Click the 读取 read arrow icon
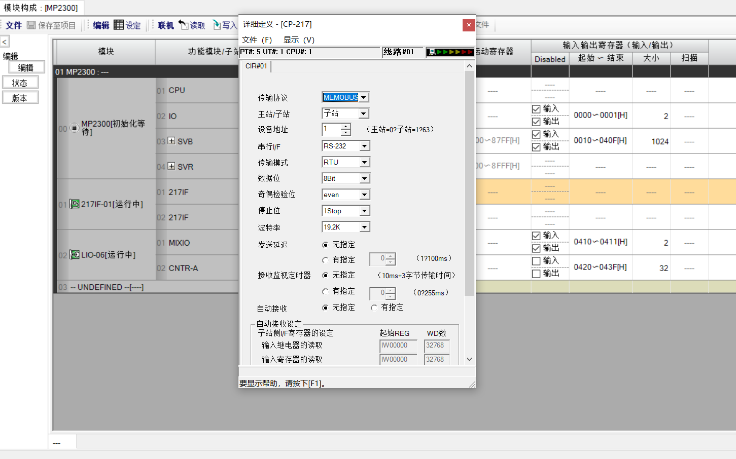736x459 pixels. [x=184, y=25]
